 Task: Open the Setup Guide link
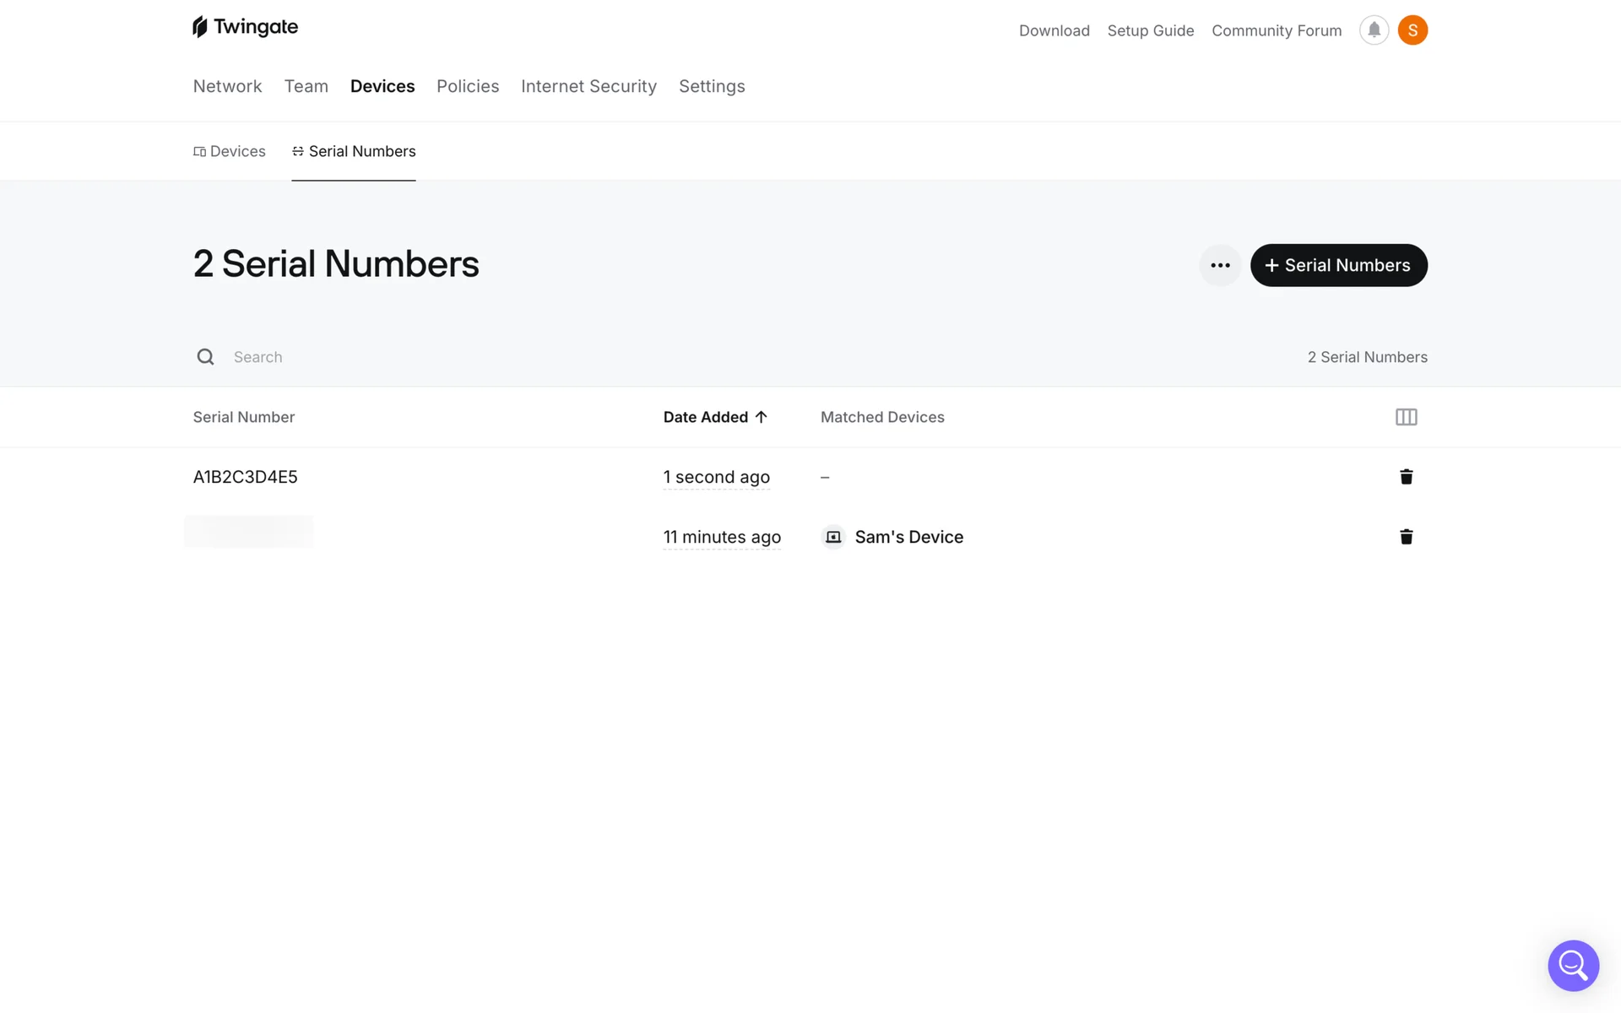[1150, 30]
